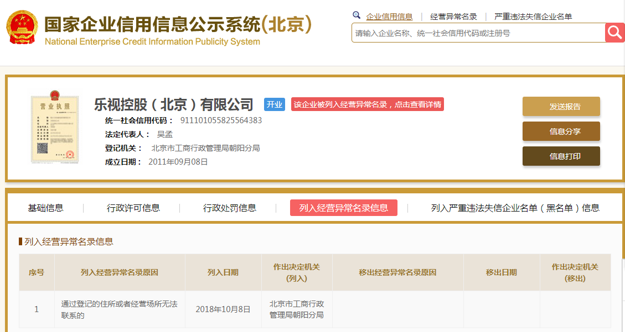Click the registration authority 北京市工商行政管理局朝阳分局 in the header card
Screen dimensions: 625x332
[x=206, y=148]
